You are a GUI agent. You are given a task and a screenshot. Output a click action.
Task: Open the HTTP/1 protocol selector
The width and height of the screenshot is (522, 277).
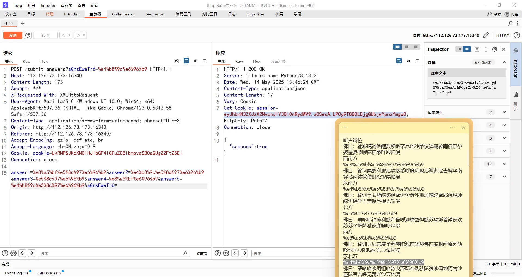point(503,35)
